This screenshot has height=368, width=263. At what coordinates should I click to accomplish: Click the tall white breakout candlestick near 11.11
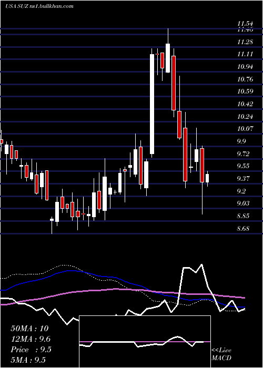click(x=152, y=104)
